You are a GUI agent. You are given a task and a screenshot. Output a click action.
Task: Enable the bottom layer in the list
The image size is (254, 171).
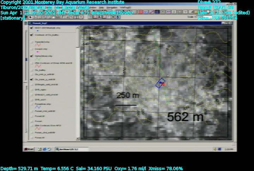point(32,138)
